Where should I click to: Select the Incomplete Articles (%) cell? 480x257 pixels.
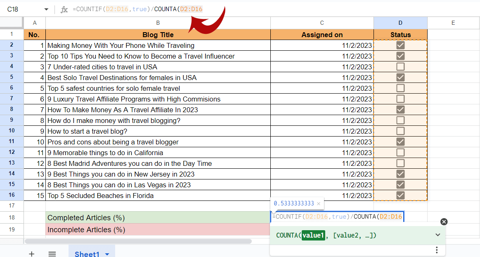point(158,229)
